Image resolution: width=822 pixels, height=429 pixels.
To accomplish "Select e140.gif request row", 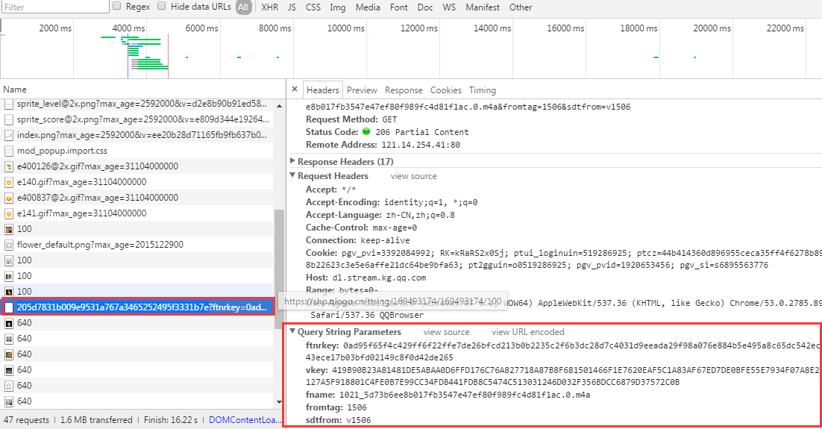I will tap(137, 182).
